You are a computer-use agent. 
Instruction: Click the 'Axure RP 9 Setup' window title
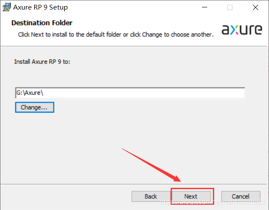[x=40, y=7]
